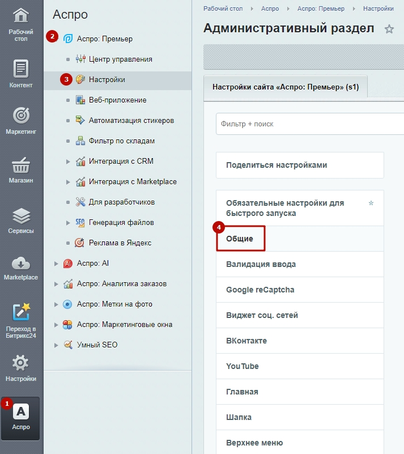Go to Аспро: Премьер breadcrumb link
Viewport: 404px width, 454px height.
tap(321, 9)
